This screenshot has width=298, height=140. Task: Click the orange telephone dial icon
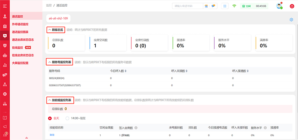[206, 6]
